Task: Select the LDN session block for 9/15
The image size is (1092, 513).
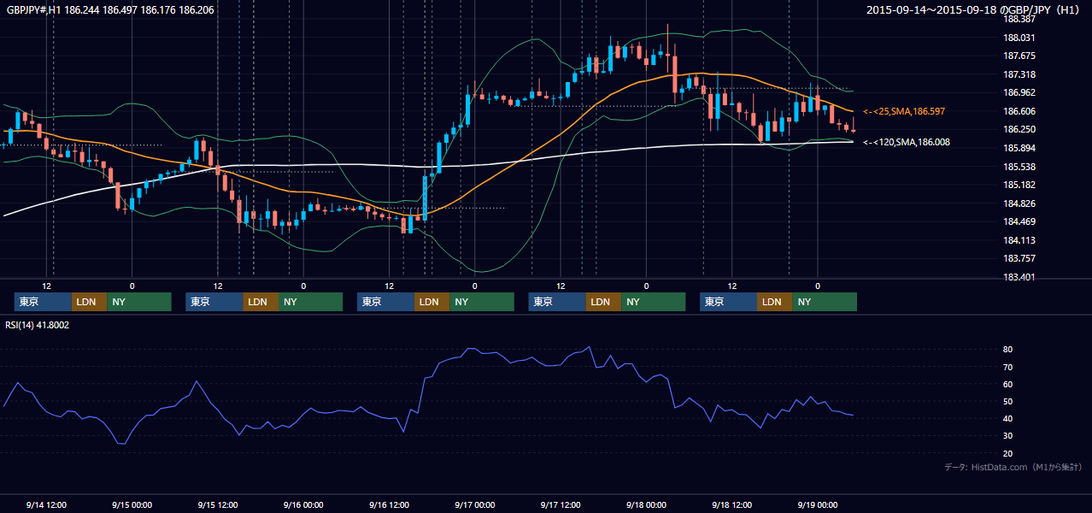Action: click(261, 302)
